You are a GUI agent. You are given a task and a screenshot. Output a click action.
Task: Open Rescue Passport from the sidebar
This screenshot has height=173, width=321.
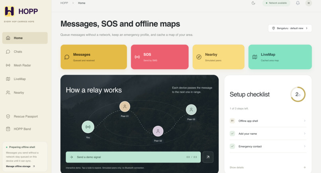point(25,116)
